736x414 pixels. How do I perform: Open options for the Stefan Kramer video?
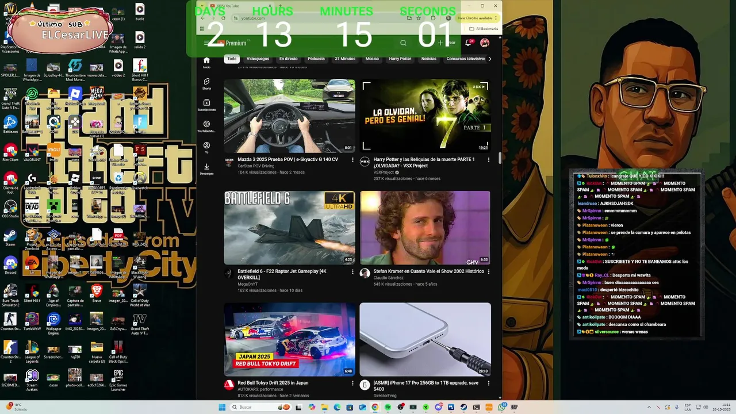coord(488,272)
